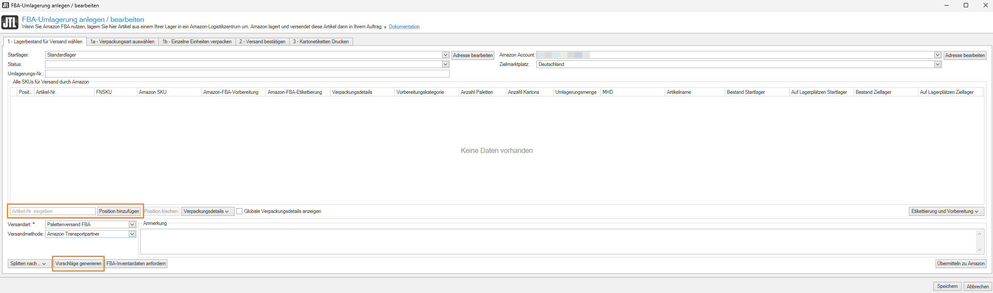Image resolution: width=993 pixels, height=293 pixels.
Task: Open the Dokumentation link
Action: pyautogui.click(x=404, y=27)
